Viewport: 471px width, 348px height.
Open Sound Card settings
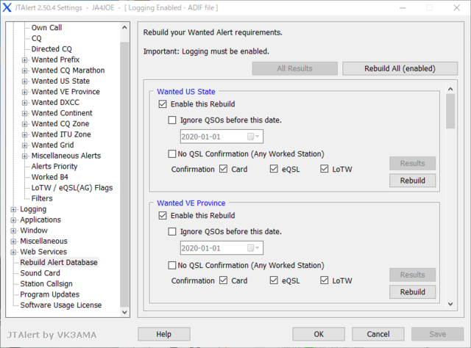point(40,273)
